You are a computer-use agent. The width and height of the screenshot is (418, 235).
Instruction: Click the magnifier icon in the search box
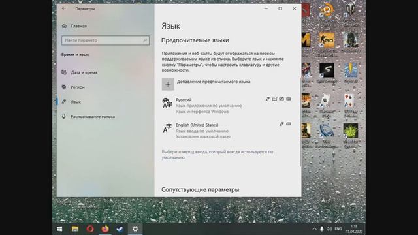145,40
